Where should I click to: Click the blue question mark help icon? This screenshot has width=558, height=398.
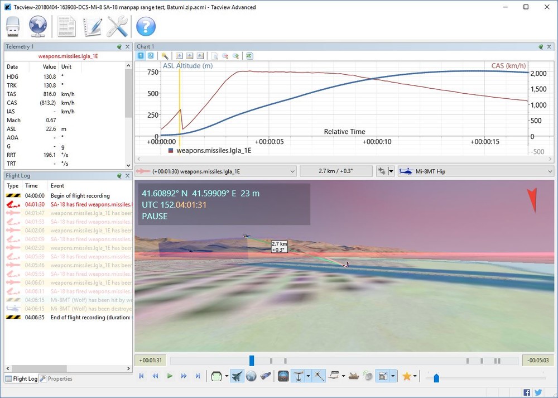(146, 26)
